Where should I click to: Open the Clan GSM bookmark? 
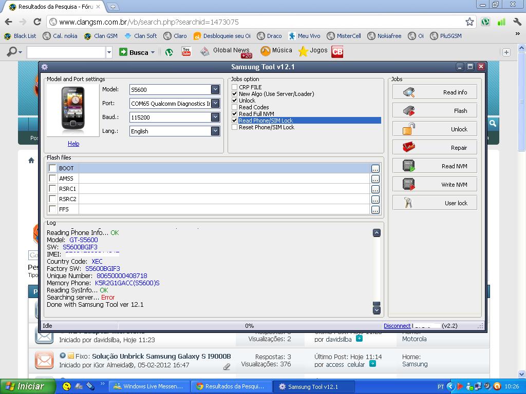(x=101, y=36)
